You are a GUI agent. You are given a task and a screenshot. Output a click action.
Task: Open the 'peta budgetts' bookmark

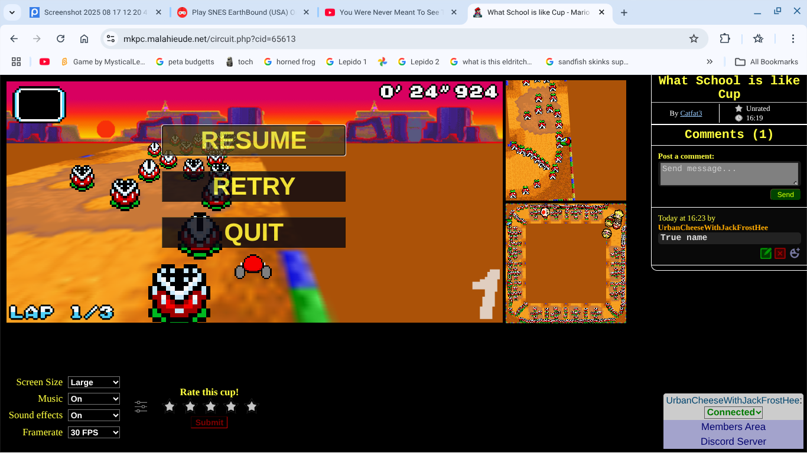pos(184,61)
